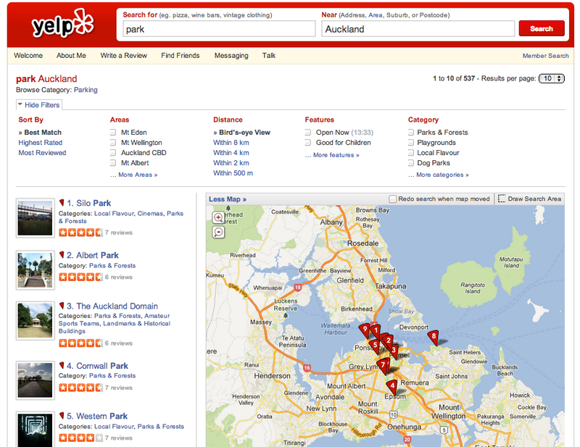Check the Local Flavour category filter
580x447 pixels.
point(411,153)
